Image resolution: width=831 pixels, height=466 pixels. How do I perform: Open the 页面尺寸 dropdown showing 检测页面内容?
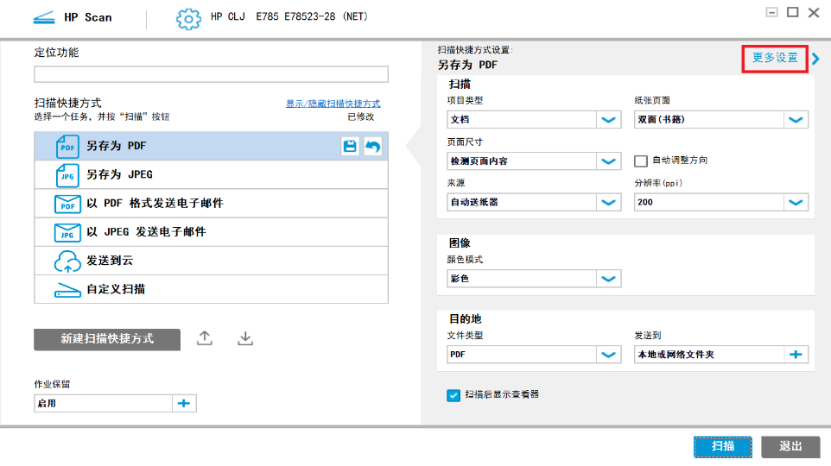(534, 161)
